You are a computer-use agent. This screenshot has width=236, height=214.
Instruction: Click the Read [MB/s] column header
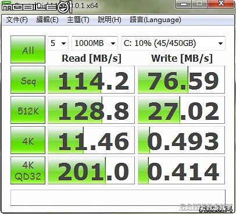pos(91,58)
